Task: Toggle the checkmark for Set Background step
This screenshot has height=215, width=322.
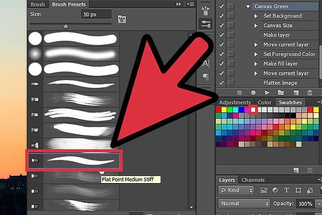Action: (222, 16)
